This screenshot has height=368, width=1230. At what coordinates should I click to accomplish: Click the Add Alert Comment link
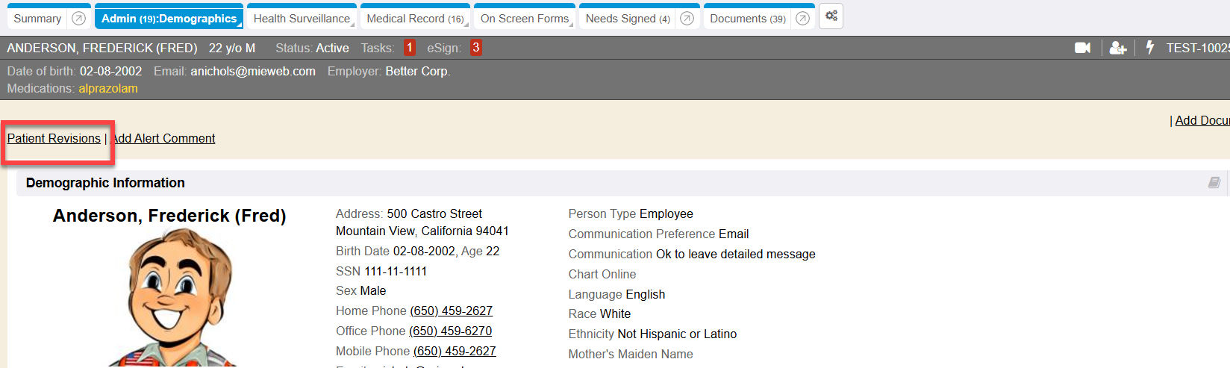click(x=164, y=138)
